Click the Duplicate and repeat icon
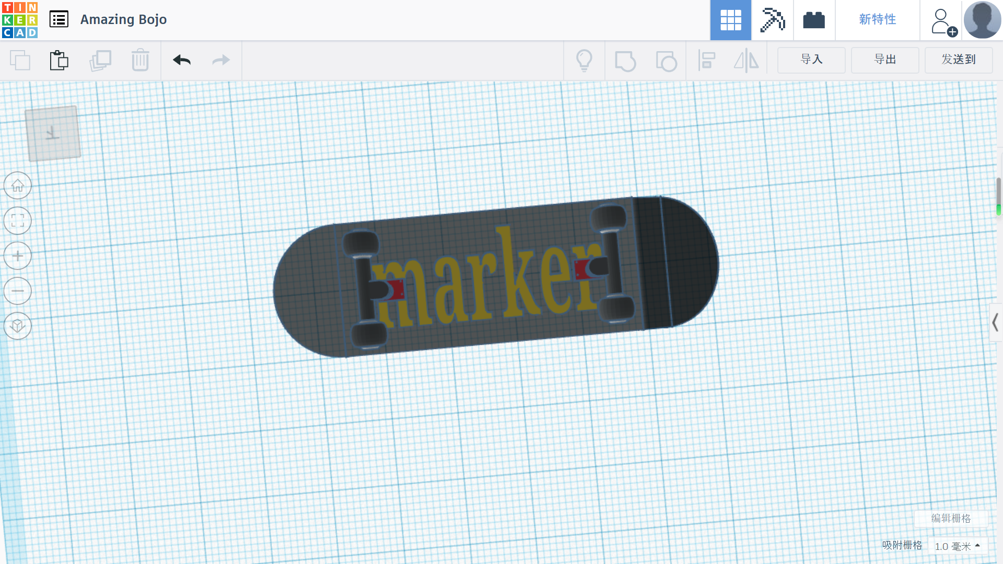 pos(100,60)
